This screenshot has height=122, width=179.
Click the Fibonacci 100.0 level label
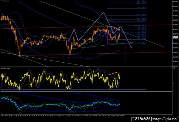(x=142, y=25)
